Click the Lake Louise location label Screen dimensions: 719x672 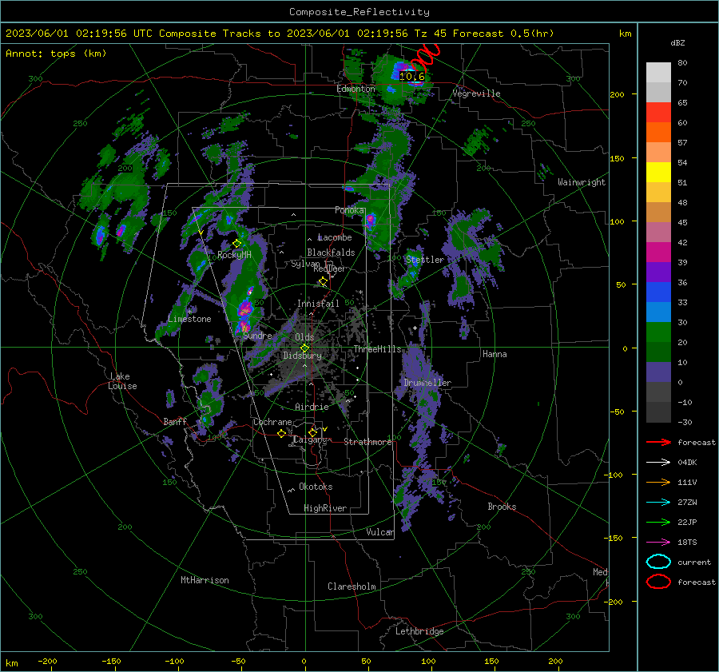click(x=122, y=381)
